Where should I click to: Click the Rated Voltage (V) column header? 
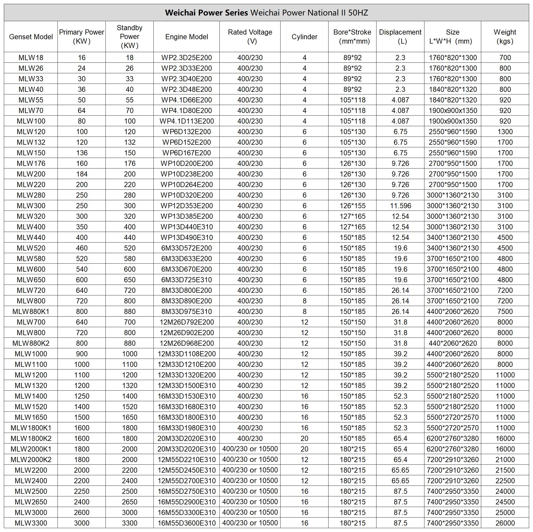250,37
